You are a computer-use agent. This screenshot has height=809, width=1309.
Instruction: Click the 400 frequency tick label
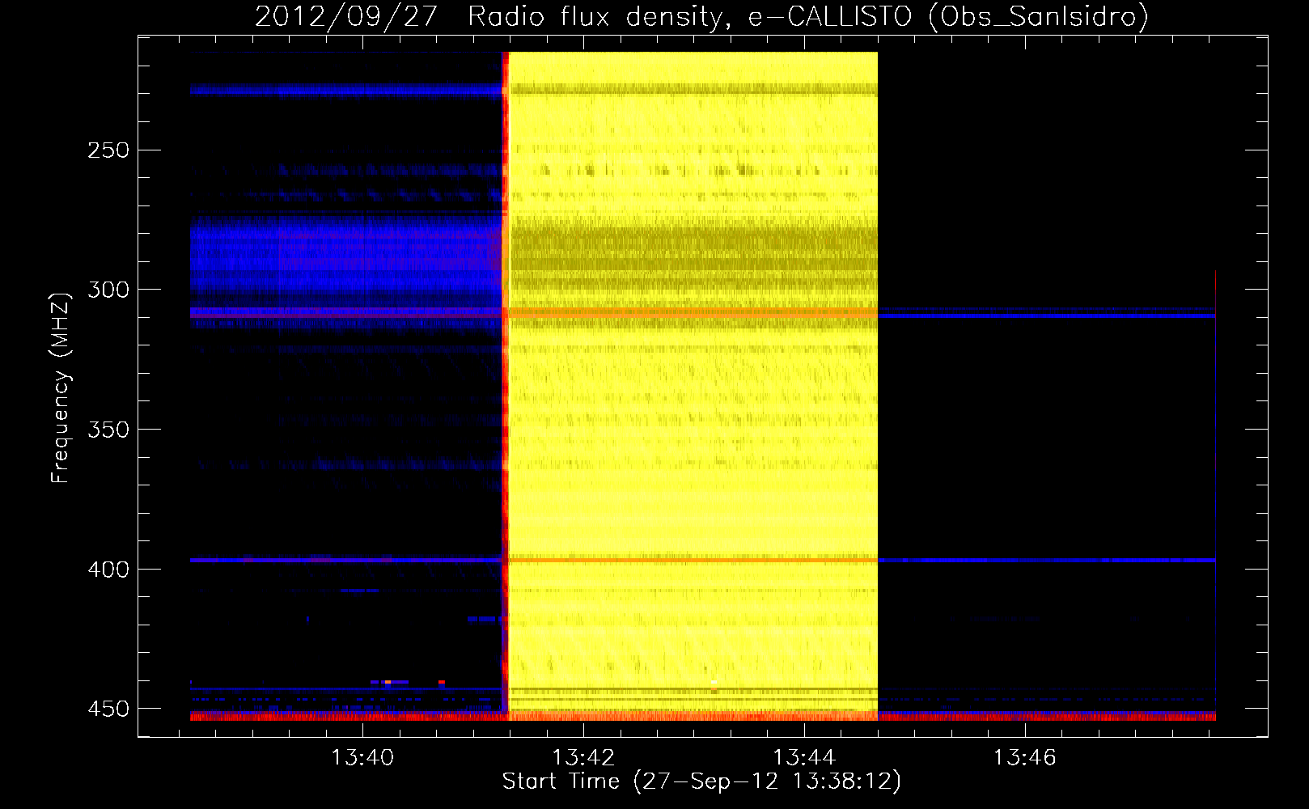[x=108, y=570]
